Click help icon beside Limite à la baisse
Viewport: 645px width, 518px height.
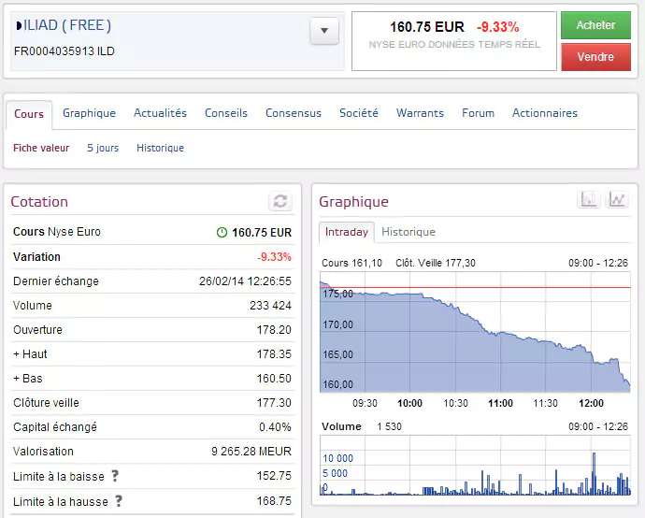115,476
